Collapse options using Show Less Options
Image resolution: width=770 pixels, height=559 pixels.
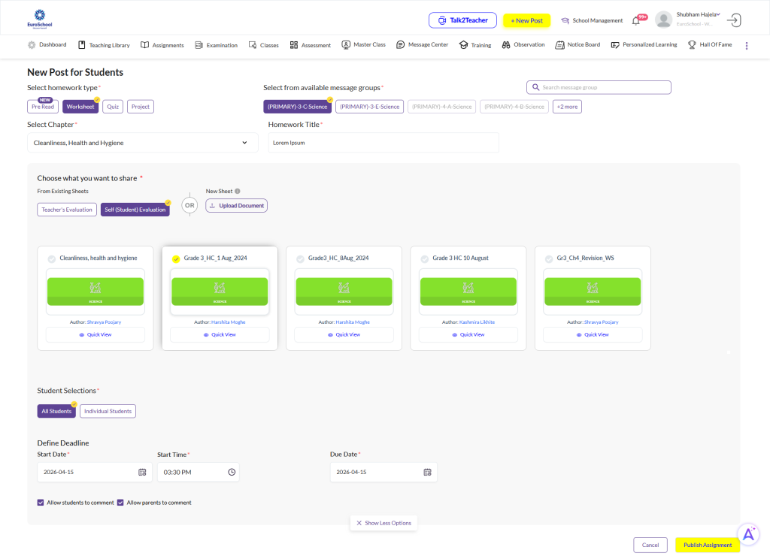(383, 523)
